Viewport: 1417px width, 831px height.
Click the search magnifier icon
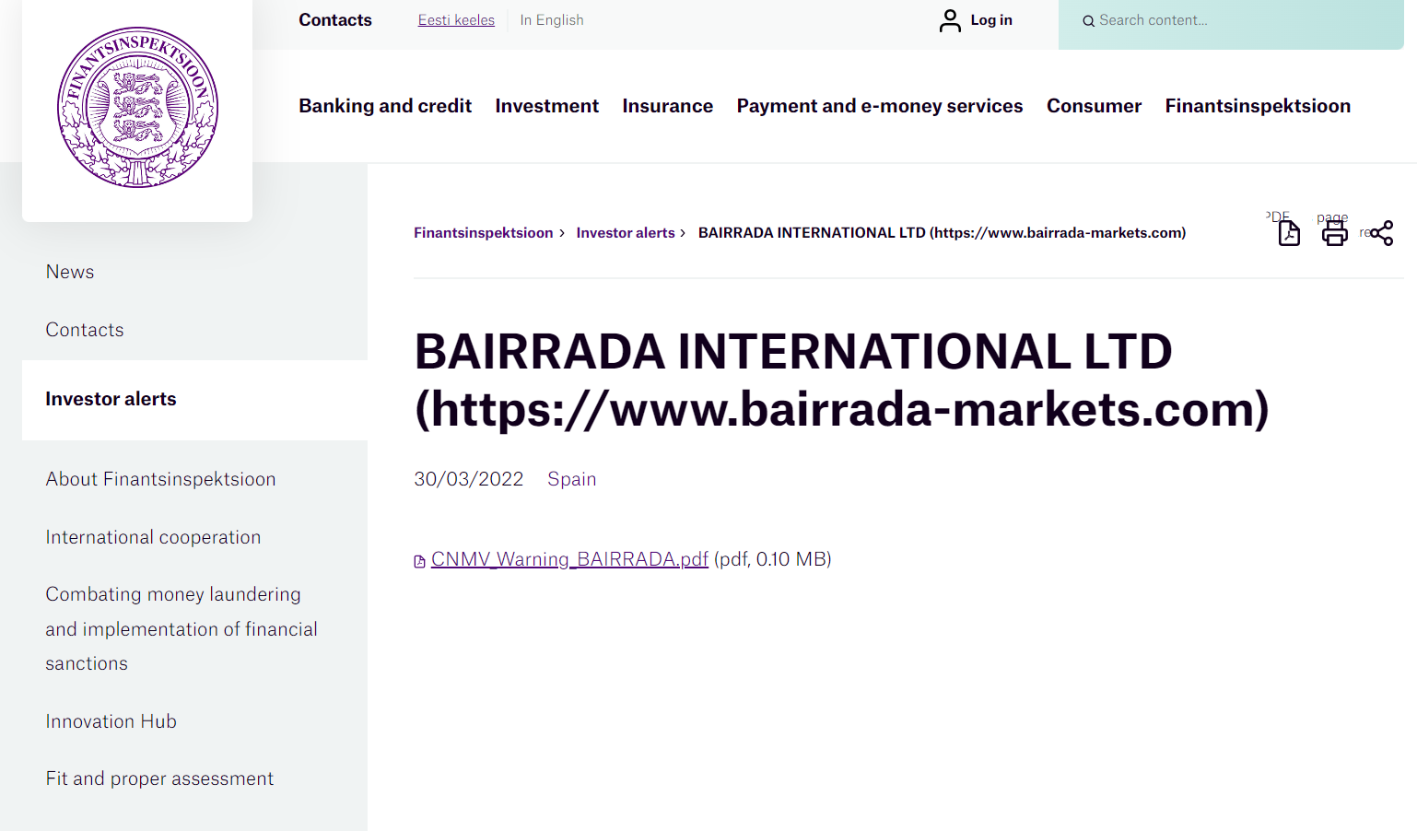pos(1088,21)
